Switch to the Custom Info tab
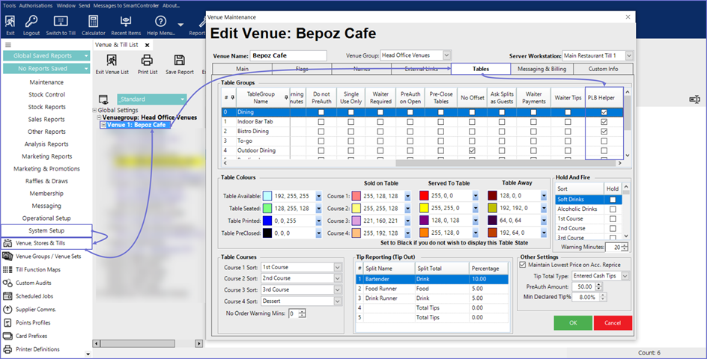The height and width of the screenshot is (359, 707). point(602,69)
